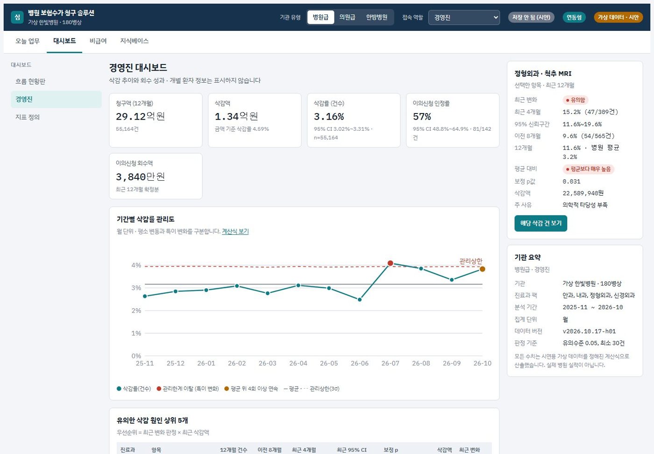Click the 의학적 타당성 부족 reason text
The height and width of the screenshot is (454, 654).
point(585,205)
